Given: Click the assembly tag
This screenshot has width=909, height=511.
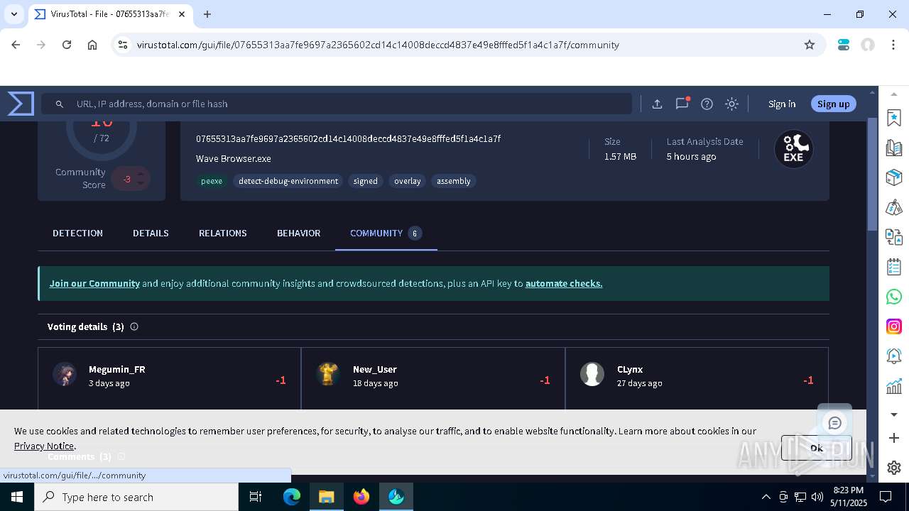Looking at the screenshot, I should click(x=454, y=181).
